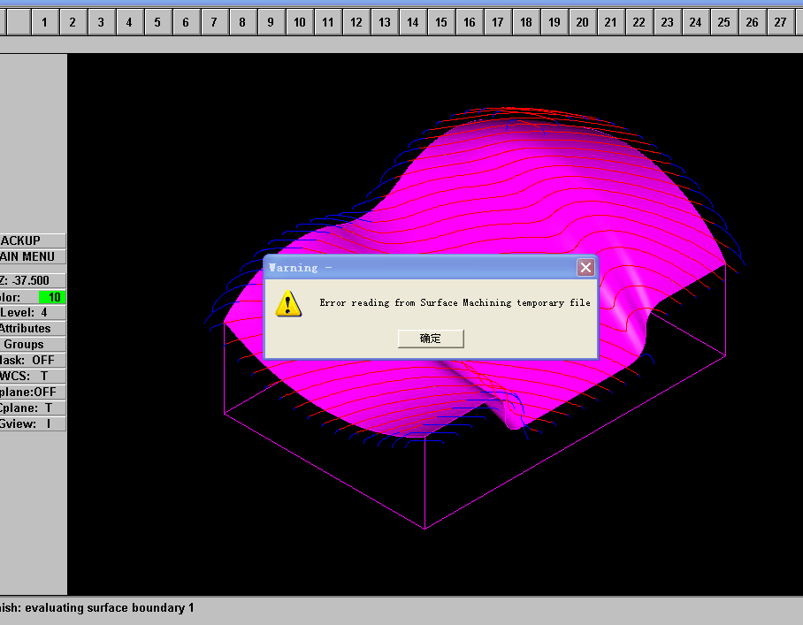Select level button 13 in the top bar

point(384,22)
